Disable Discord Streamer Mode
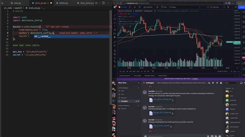 195,79
